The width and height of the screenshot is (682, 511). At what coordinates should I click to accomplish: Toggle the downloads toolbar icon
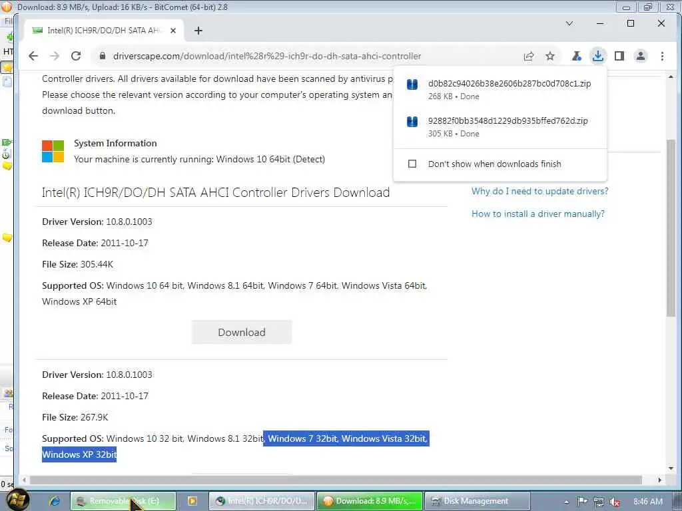pos(598,56)
